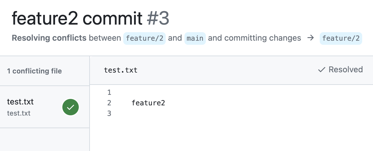The image size is (373, 151).
Task: Click line number 1 in editor
Action: [x=109, y=92]
